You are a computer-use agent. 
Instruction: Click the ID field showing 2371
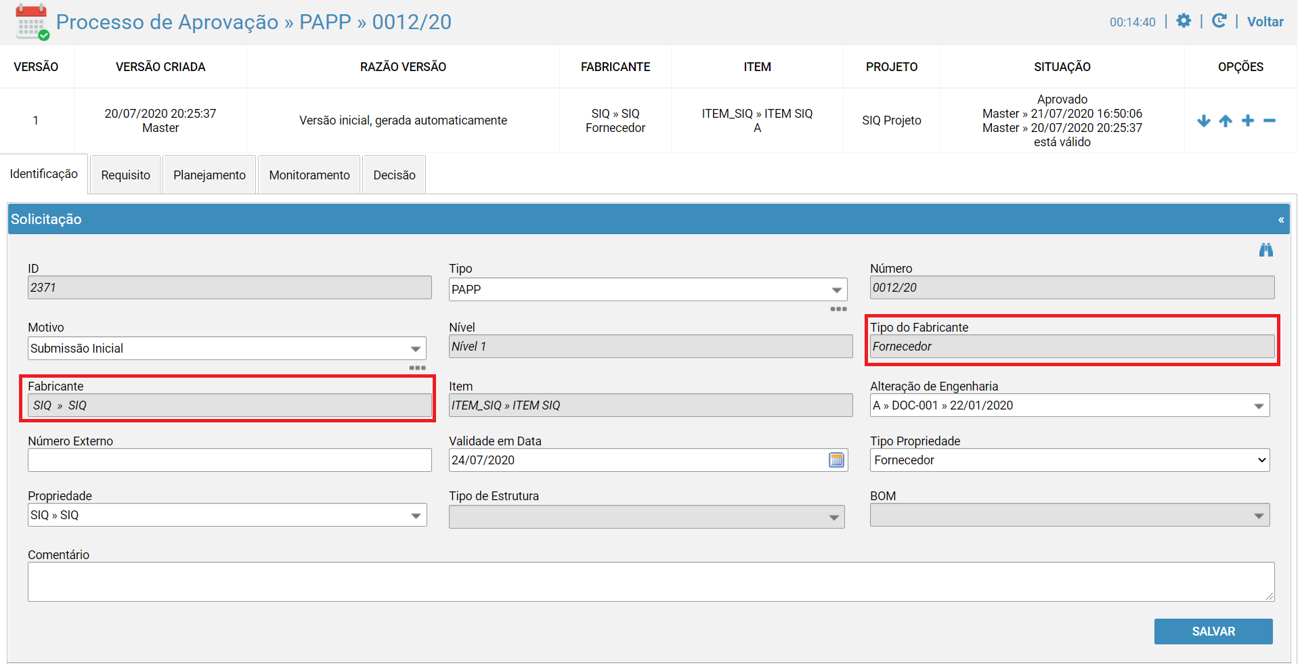pos(230,288)
